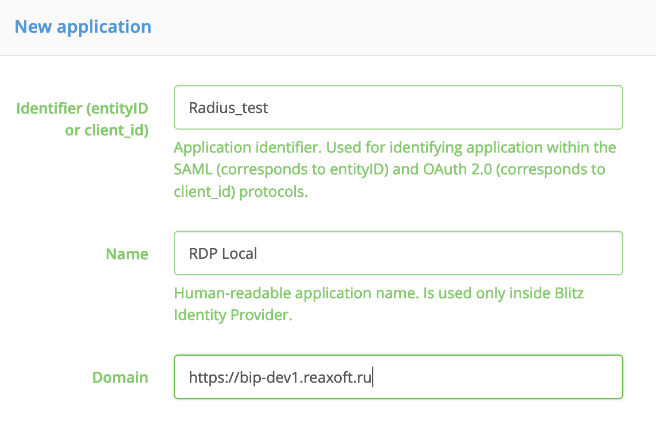The height and width of the screenshot is (428, 656).
Task: Click the "New application" heading
Action: click(83, 27)
